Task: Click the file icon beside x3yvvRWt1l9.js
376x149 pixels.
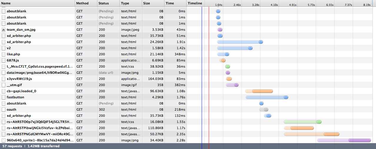Action: point(4,79)
